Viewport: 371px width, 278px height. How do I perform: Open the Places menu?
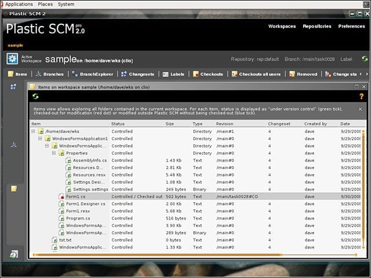[45, 4]
